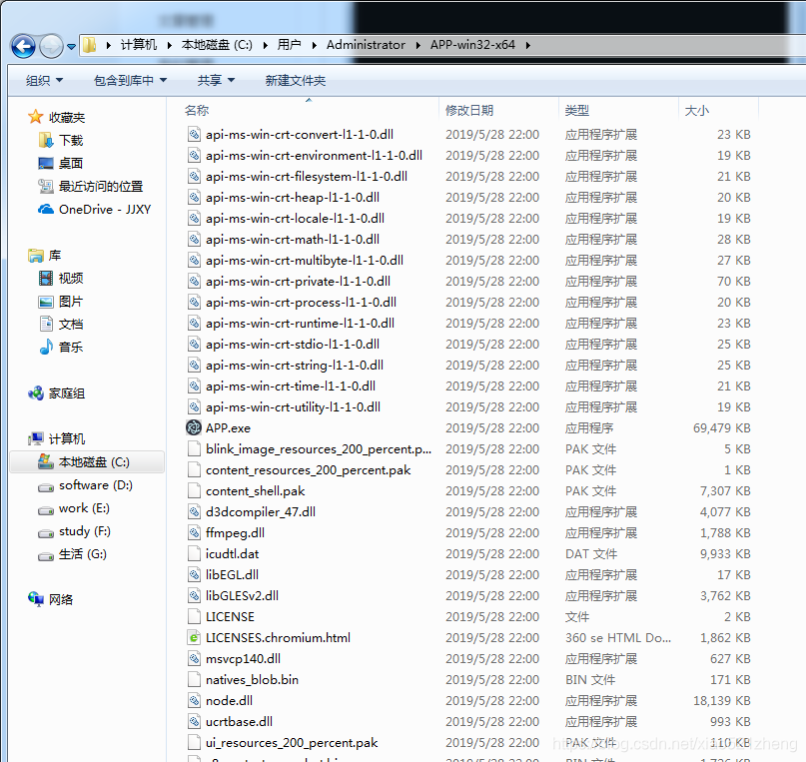This screenshot has height=762, width=806.
Task: Click the 音乐 music library icon
Action: (46, 347)
